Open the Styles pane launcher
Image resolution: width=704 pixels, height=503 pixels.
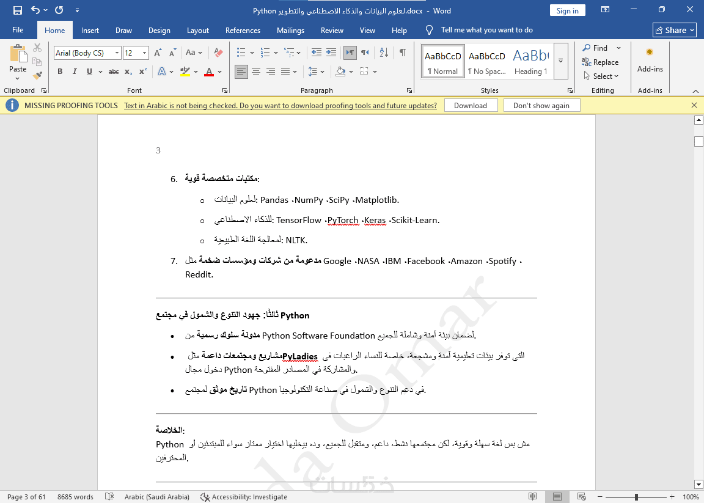click(x=570, y=90)
